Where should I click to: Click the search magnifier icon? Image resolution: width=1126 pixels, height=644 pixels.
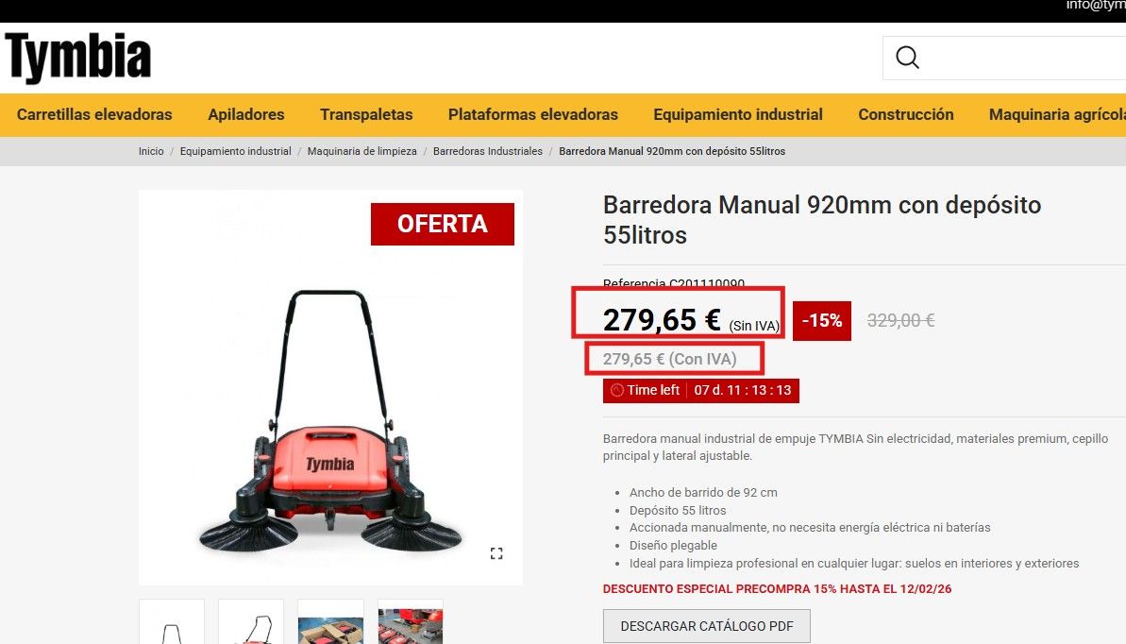pos(907,58)
